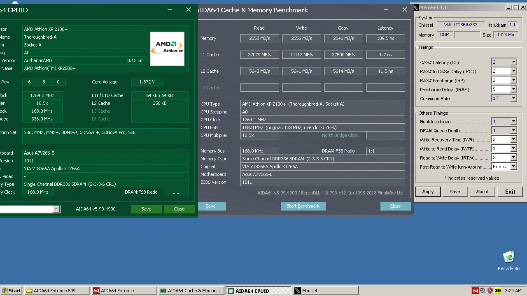This screenshot has height=296, width=527.
Task: Click fsb/dram 1:1 field in MemSet
Action: point(513,25)
